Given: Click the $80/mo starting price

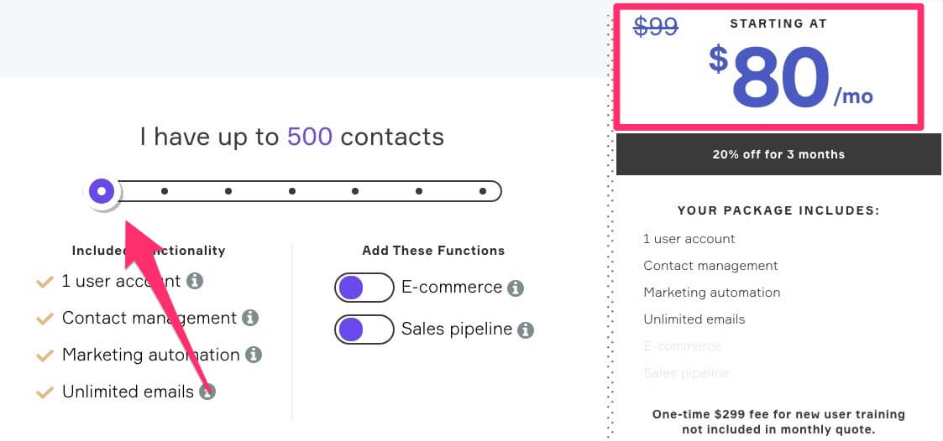Looking at the screenshot, I should 791,78.
